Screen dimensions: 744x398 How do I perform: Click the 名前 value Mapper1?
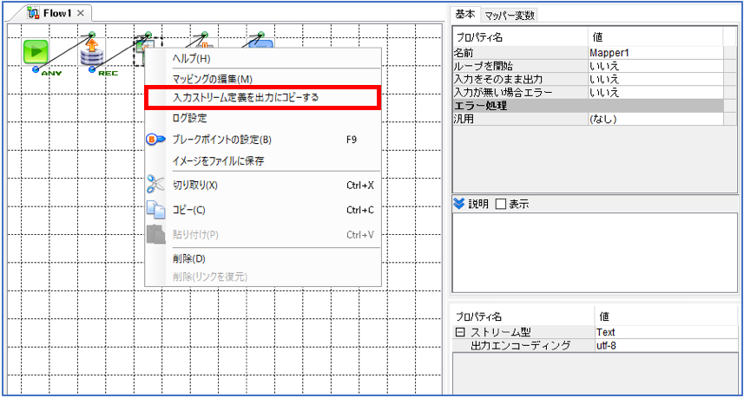point(655,52)
